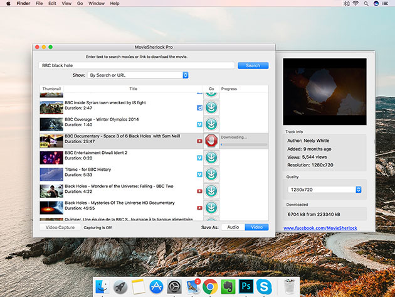This screenshot has width=395, height=297.
Task: Click Vimeo source icon on Titanic row
Action: point(199,175)
